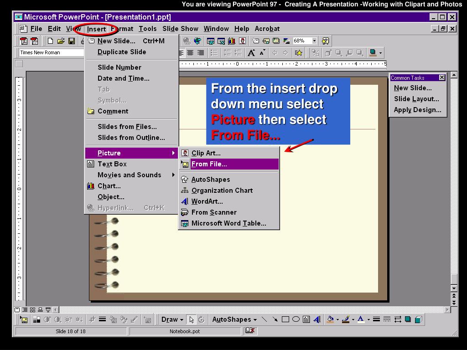Click the vertical scrollbar up arrow

coord(454,75)
